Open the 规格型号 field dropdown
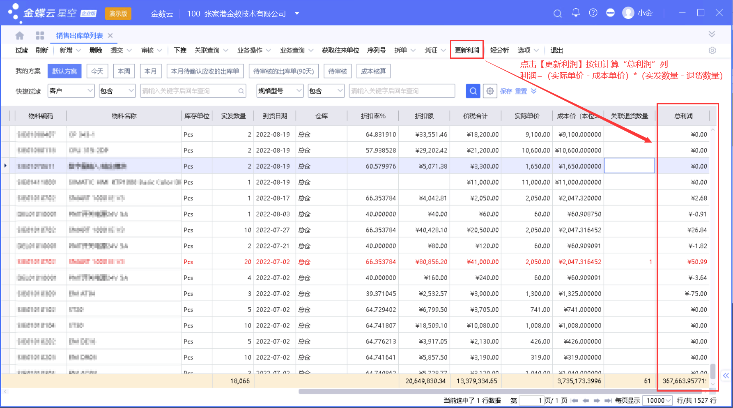Image resolution: width=733 pixels, height=408 pixels. coord(280,91)
